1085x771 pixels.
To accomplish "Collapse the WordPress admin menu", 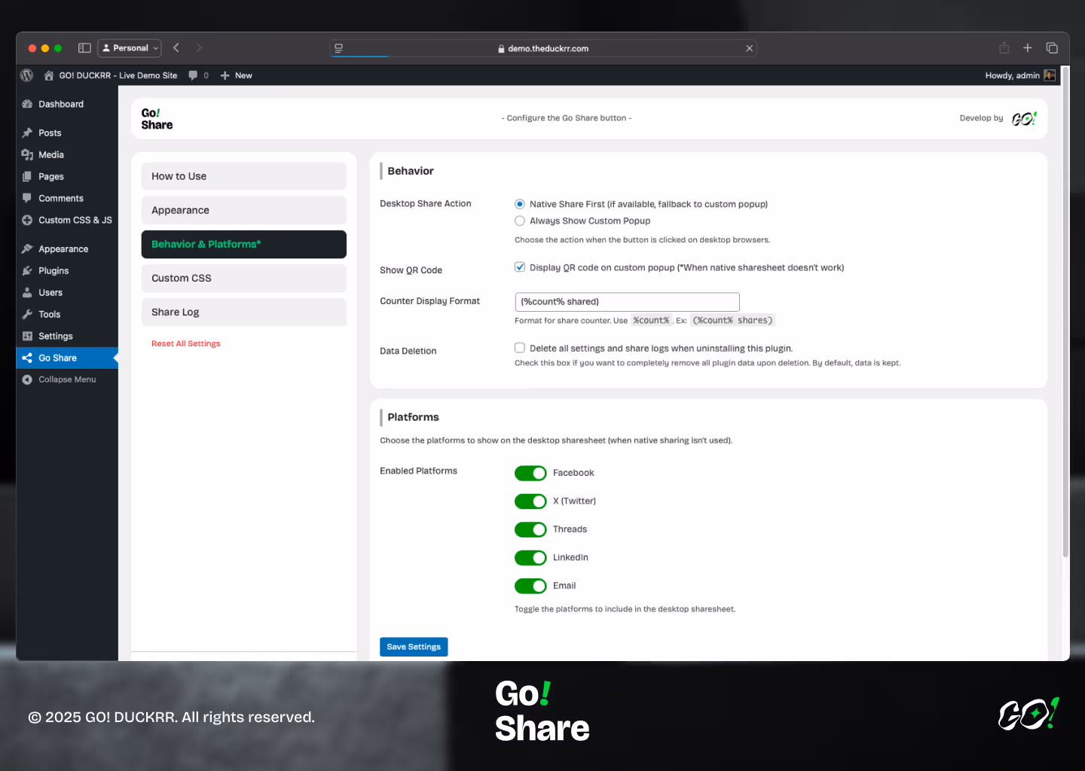I will point(66,379).
